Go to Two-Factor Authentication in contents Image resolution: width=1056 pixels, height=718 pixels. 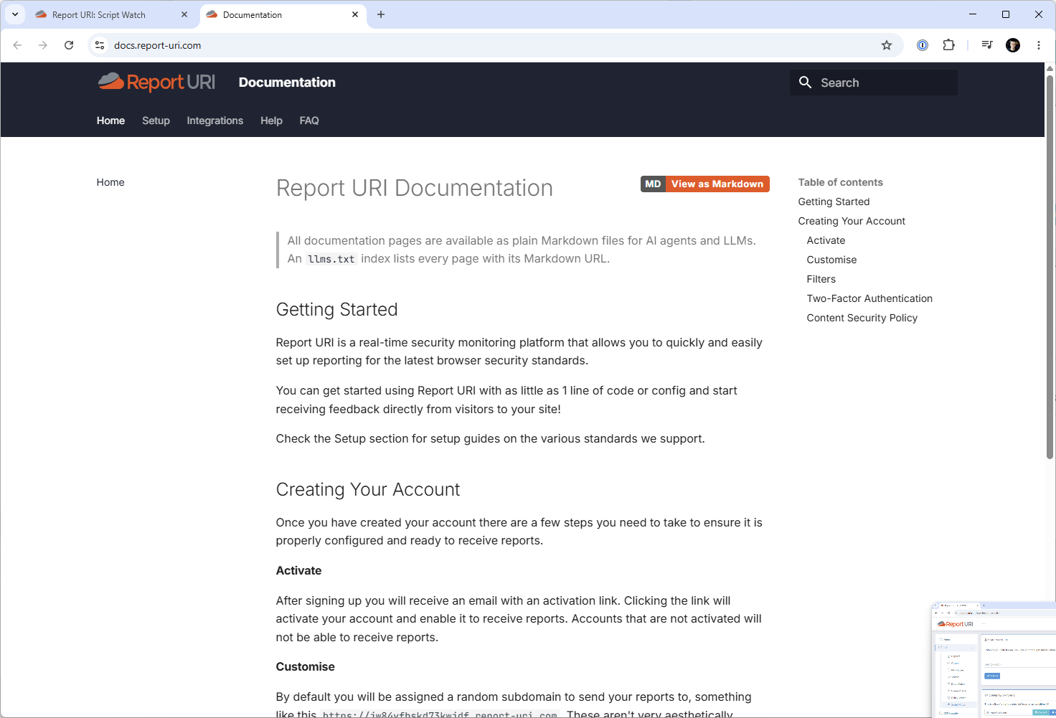(869, 298)
